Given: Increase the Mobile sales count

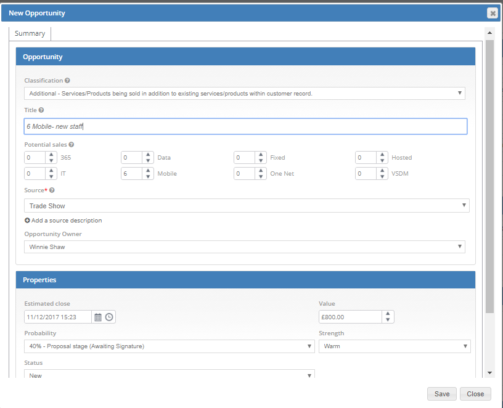Looking at the screenshot, I should (x=148, y=171).
